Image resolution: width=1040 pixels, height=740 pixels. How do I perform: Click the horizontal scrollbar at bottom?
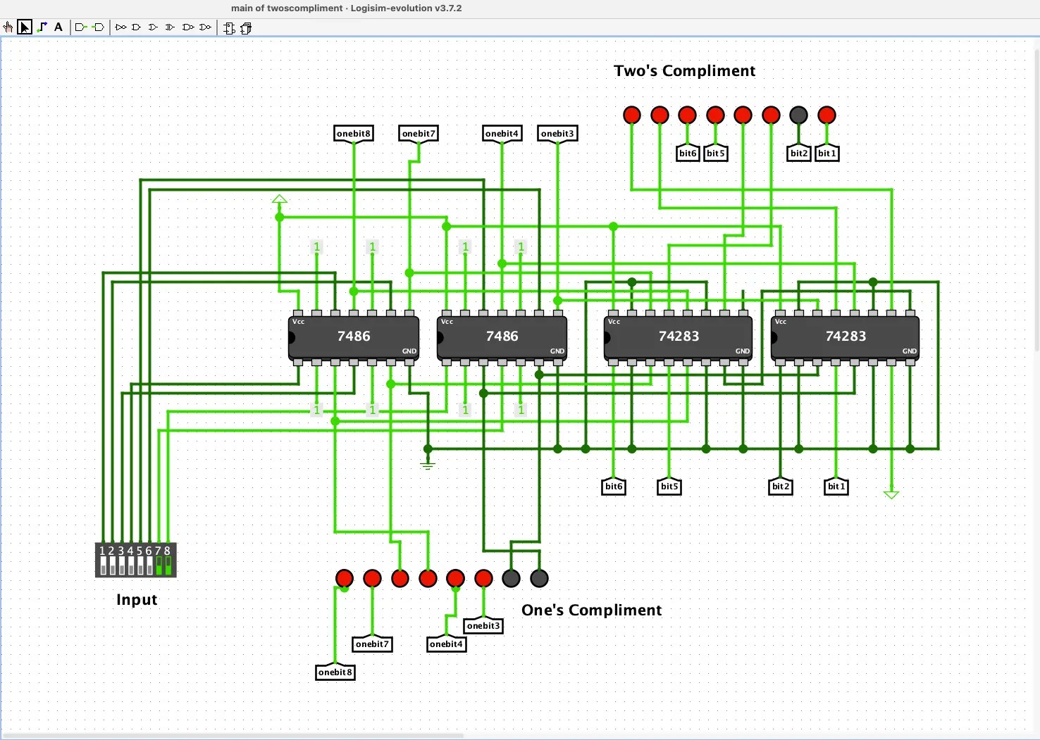[x=233, y=736]
